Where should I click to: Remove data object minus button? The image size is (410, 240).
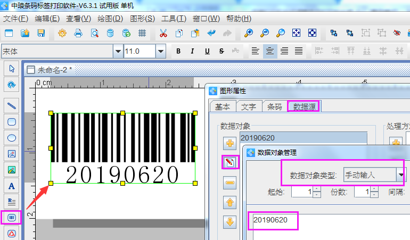(x=230, y=183)
